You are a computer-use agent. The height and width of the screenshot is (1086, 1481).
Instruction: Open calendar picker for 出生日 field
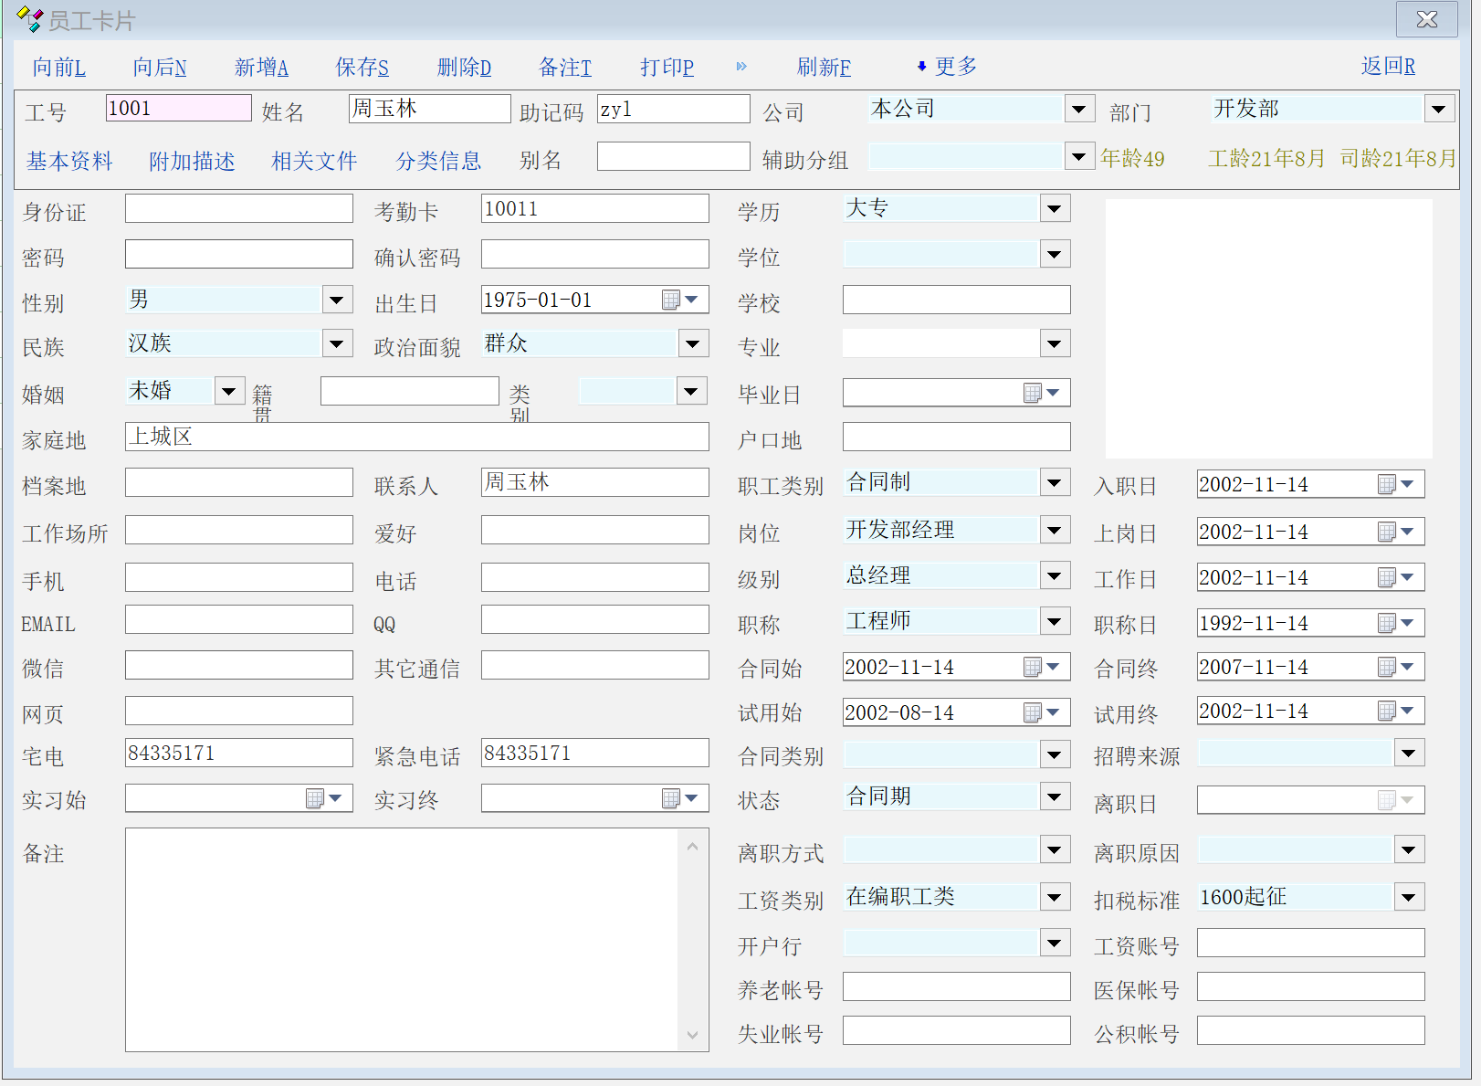pos(671,300)
